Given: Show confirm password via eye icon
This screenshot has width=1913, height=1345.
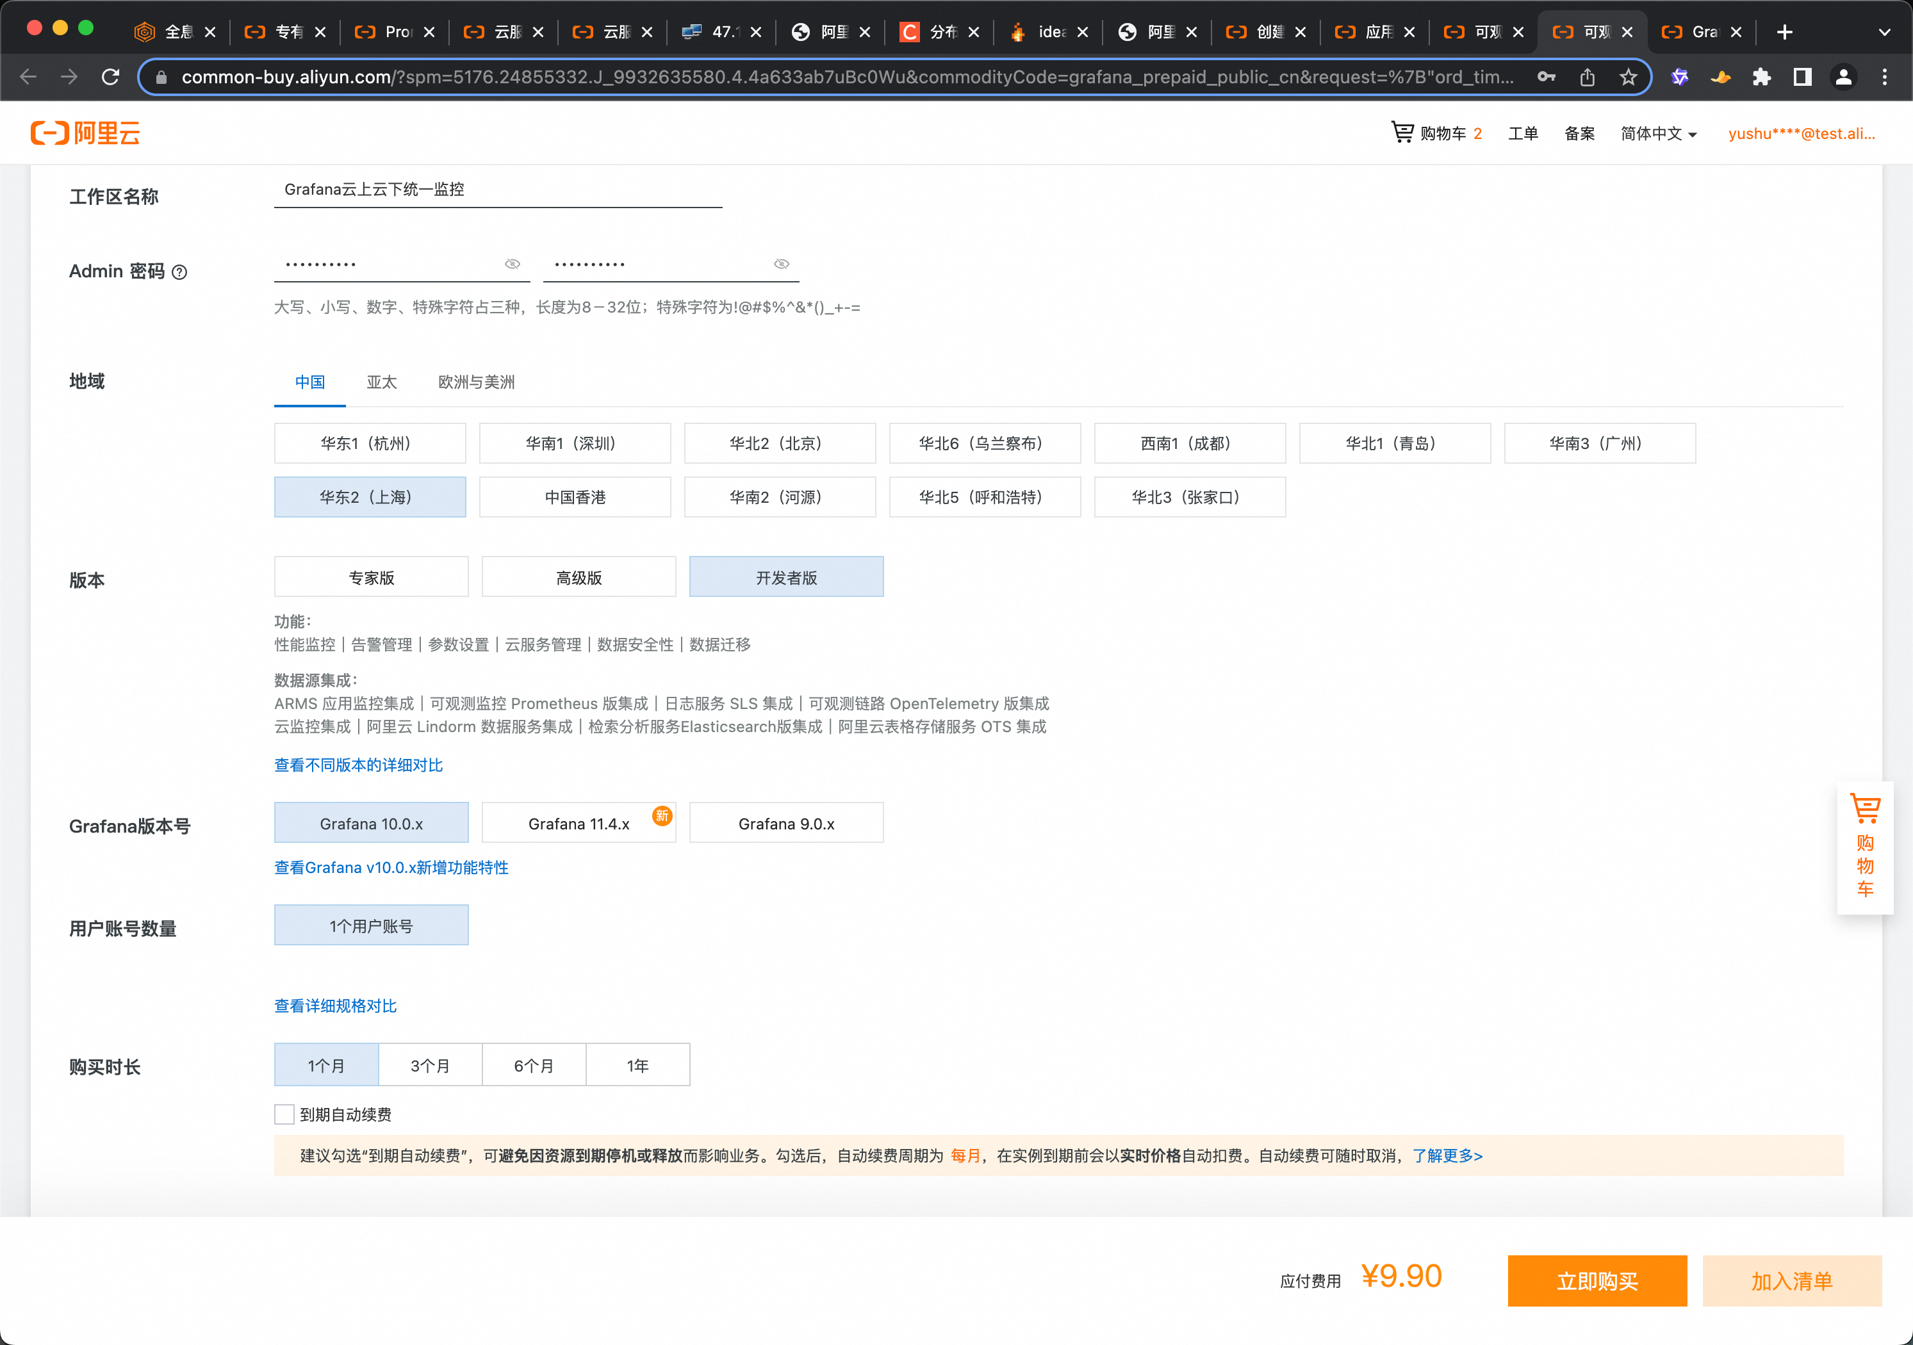Looking at the screenshot, I should point(782,264).
